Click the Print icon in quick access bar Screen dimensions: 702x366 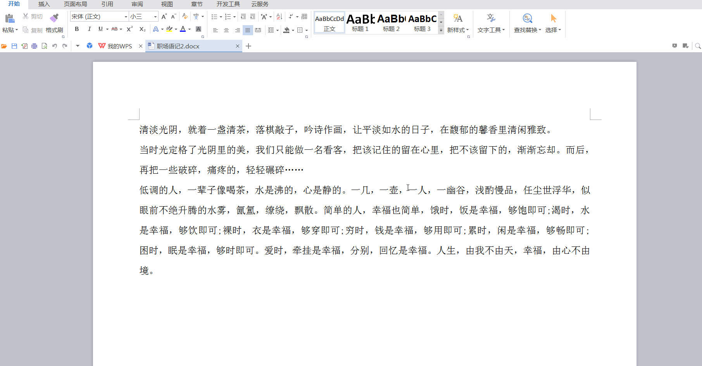34,46
